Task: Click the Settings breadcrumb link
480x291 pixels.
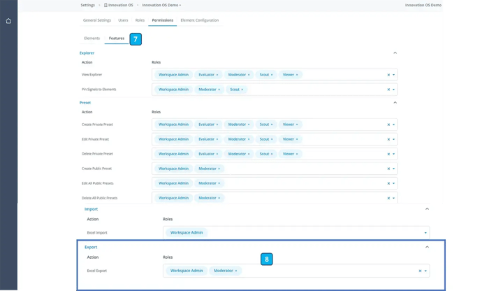Action: (x=87, y=5)
